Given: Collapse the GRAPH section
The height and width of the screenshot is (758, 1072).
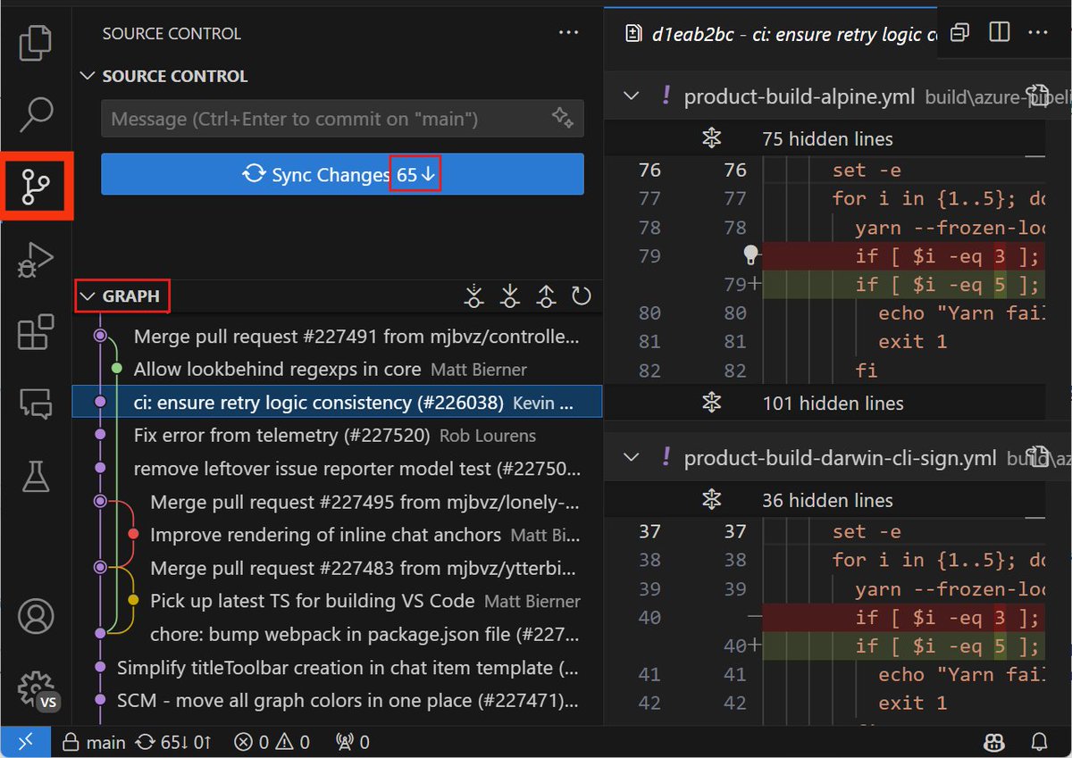Looking at the screenshot, I should point(87,296).
